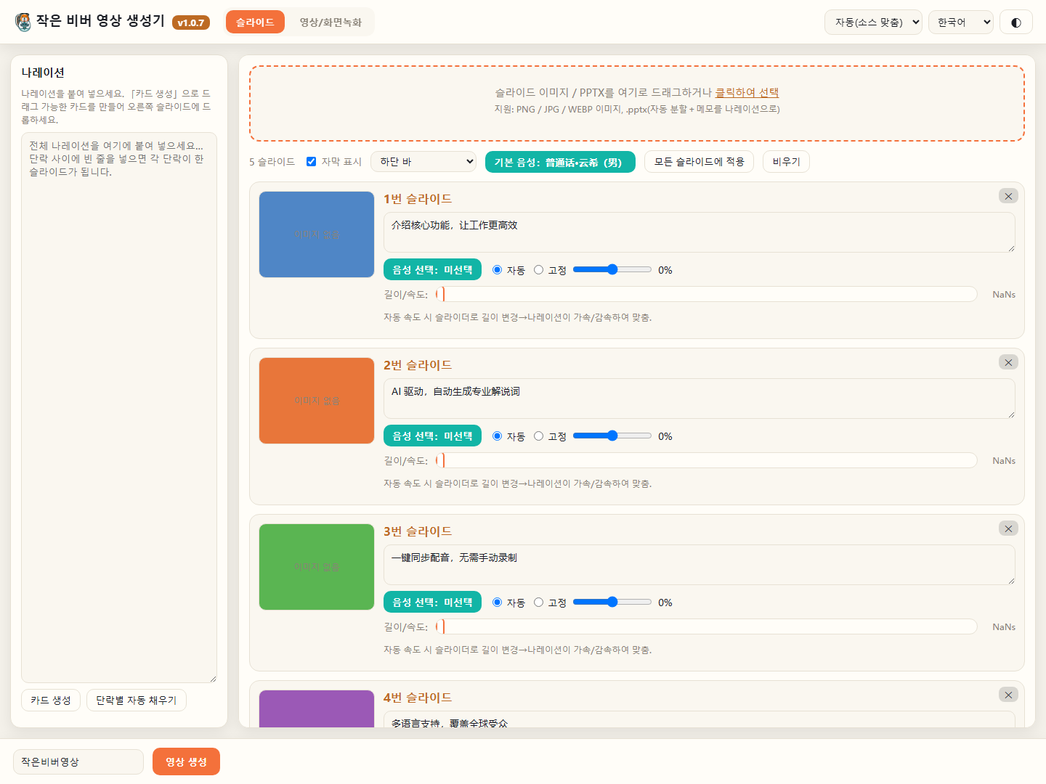This screenshot has width=1046, height=784.
Task: Click the 5 슬라이드 count label
Action: (272, 162)
